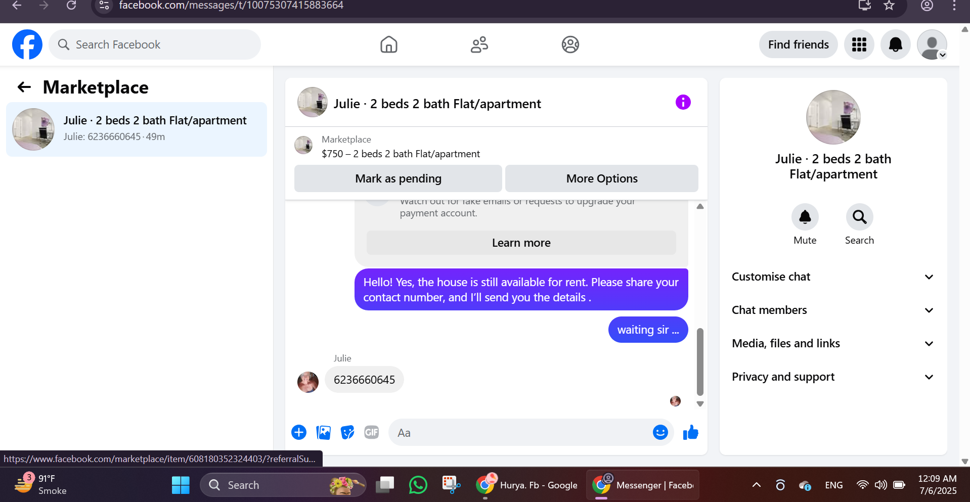Go back in browser toolbar
This screenshot has height=502, width=970.
pos(17,6)
